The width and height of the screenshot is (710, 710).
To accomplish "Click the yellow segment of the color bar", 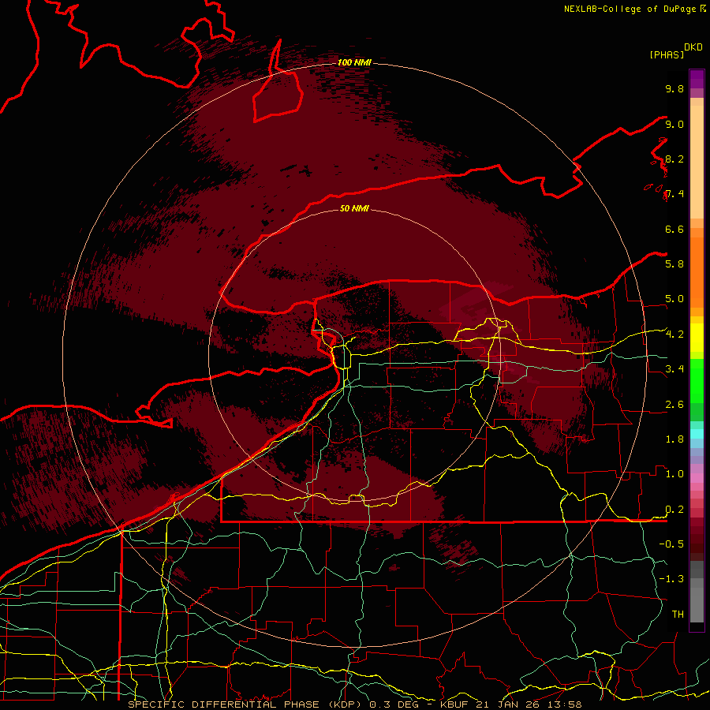I will 697,338.
